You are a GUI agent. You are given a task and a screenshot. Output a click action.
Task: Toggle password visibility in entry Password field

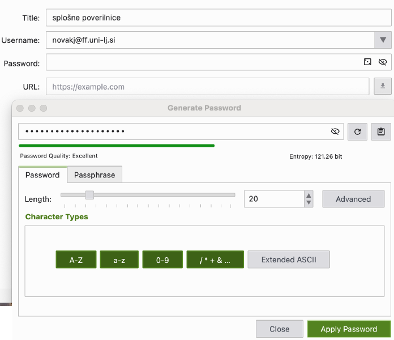click(383, 62)
